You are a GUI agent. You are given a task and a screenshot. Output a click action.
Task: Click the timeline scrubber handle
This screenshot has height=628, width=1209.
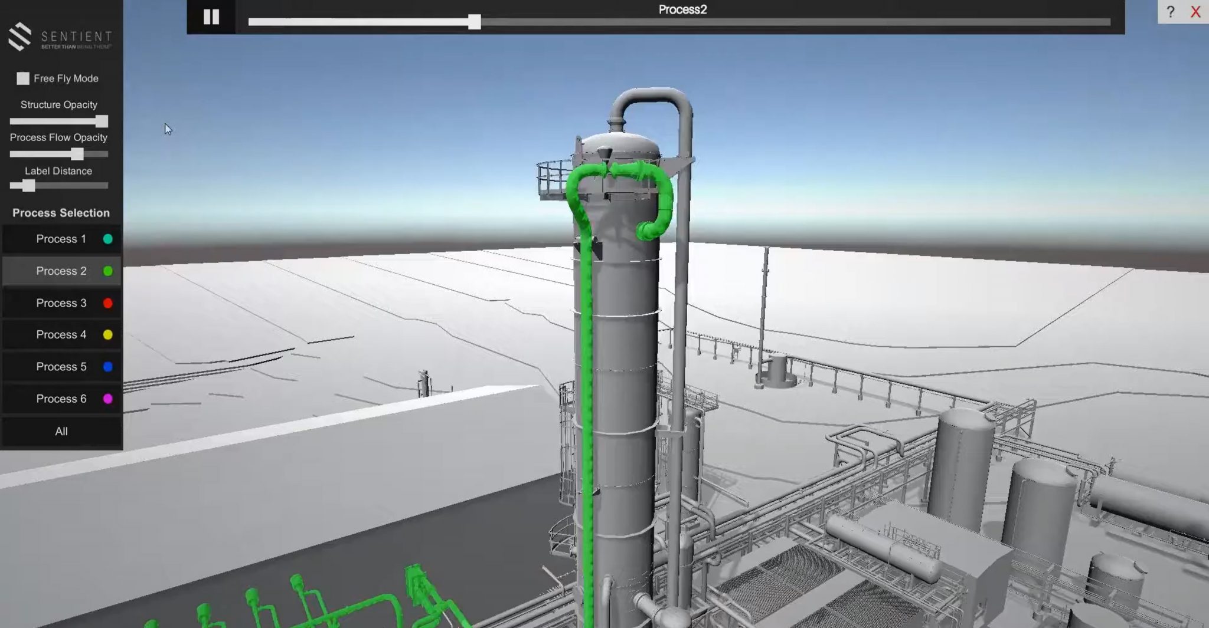(x=475, y=23)
